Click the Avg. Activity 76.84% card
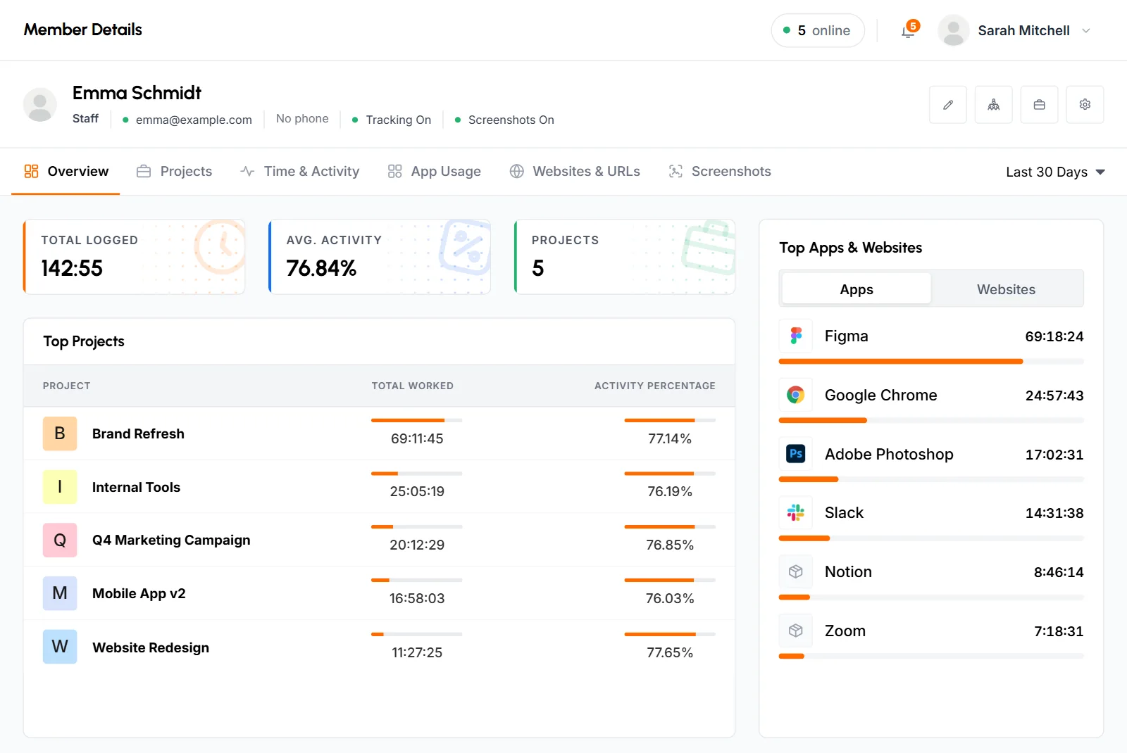1127x753 pixels. [x=380, y=257]
